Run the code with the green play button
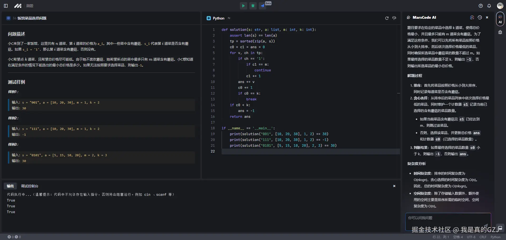This screenshot has height=240, width=506. click(x=243, y=6)
